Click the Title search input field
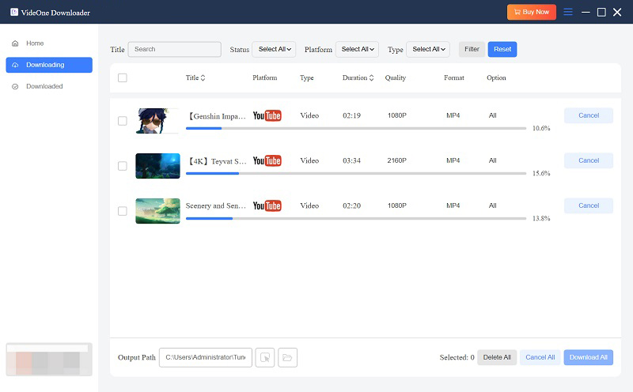633x392 pixels. point(175,49)
